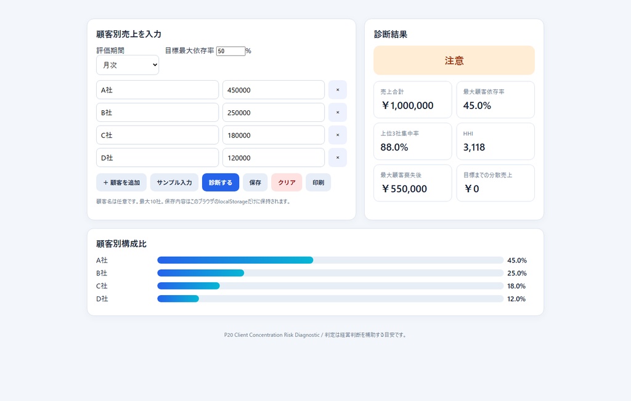Screen dimensions: 631x401
Task: Select the 最大顧客依存率 45.0% card
Action: click(x=495, y=100)
